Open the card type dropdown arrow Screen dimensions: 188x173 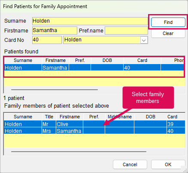[144, 40]
